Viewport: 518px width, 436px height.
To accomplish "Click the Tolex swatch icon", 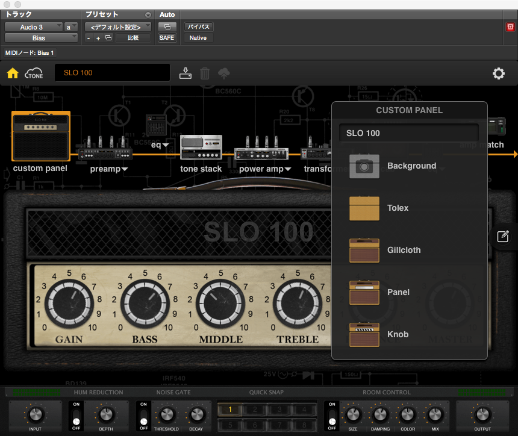I will point(364,208).
